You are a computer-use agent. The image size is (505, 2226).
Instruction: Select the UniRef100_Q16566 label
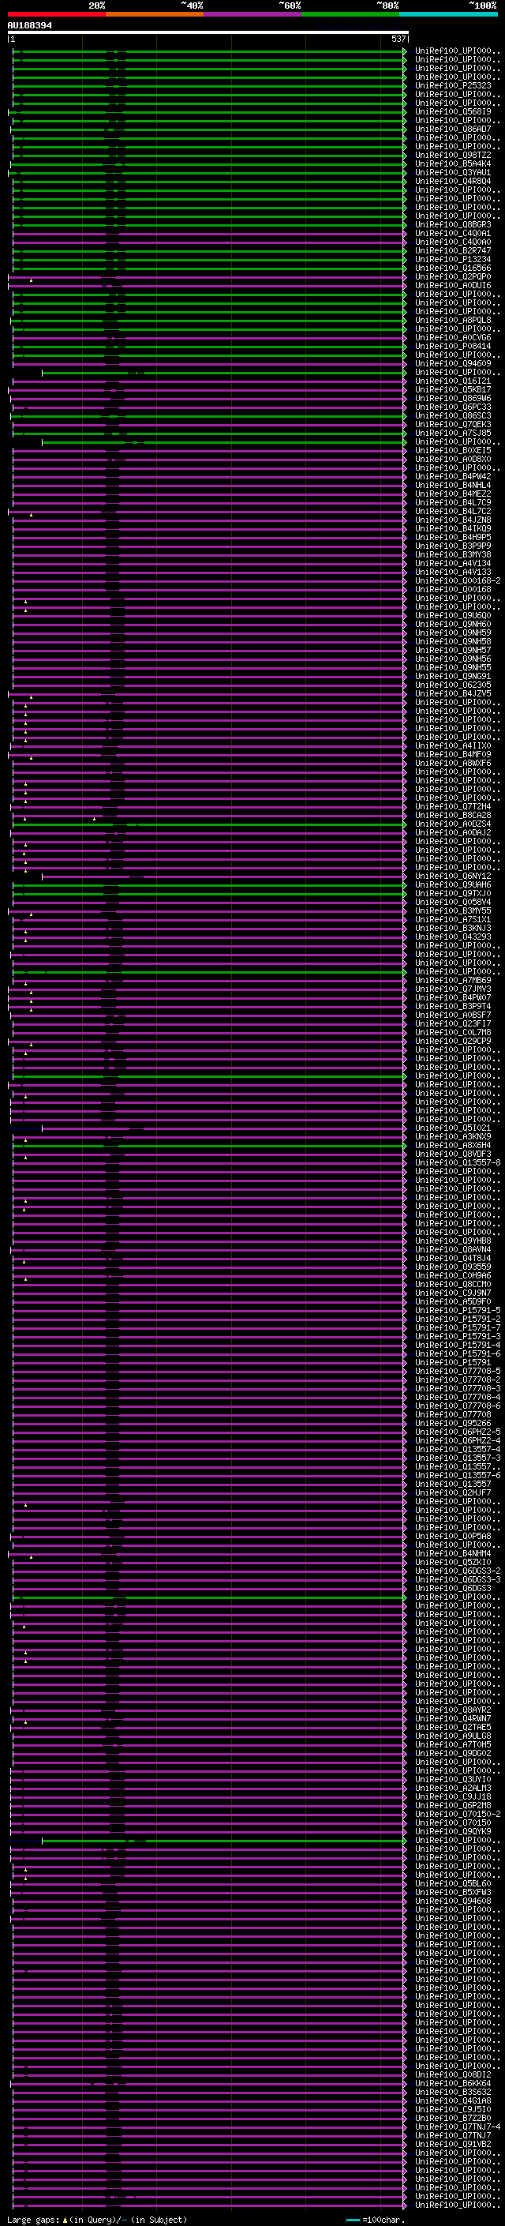[x=452, y=268]
